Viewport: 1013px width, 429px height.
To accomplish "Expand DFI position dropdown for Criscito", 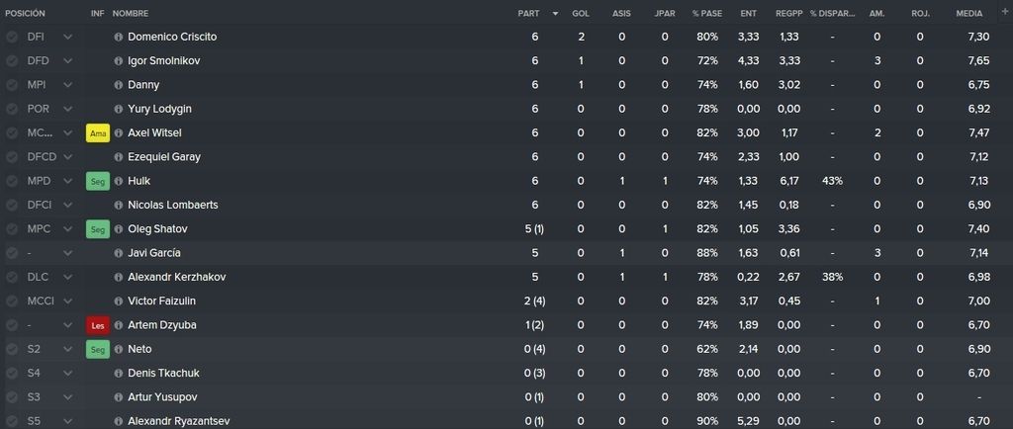I will pos(68,37).
